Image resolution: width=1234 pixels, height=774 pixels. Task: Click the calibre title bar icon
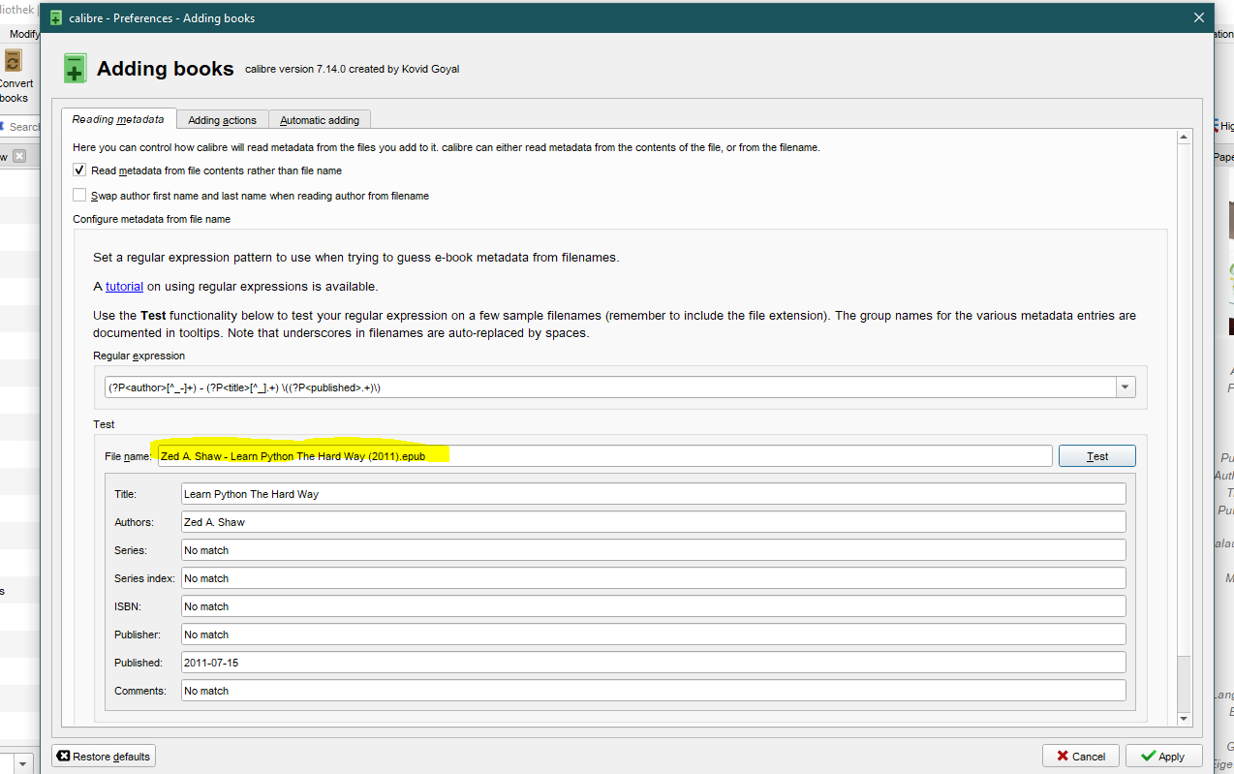(56, 18)
